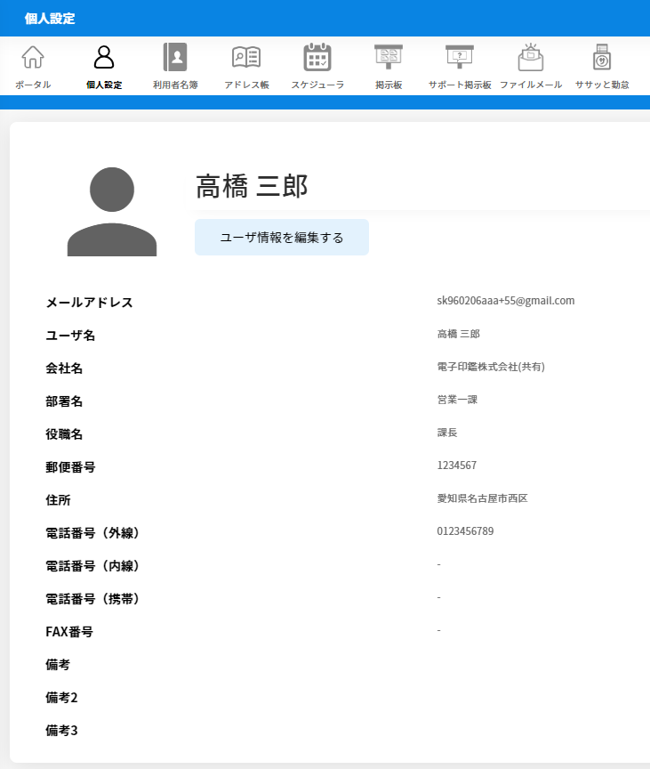Click the ユーザ名 field label
The width and height of the screenshot is (650, 769).
[70, 336]
